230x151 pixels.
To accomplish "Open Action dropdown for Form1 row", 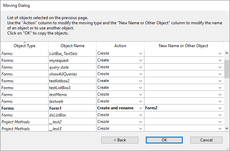I will [140, 108].
